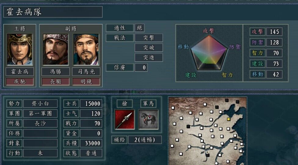Image resolution: width=298 pixels, height=165 pixels.
Task: Click the 長驅 skill badge
Action: (x=56, y=82)
